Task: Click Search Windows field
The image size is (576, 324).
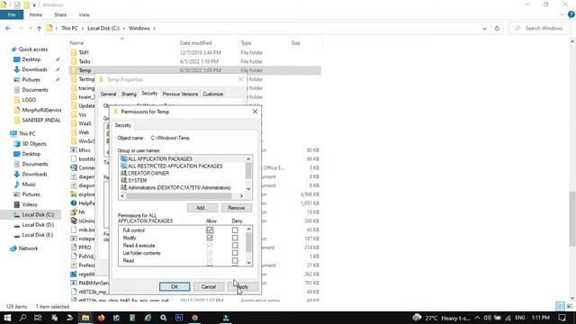Action: 540,28
